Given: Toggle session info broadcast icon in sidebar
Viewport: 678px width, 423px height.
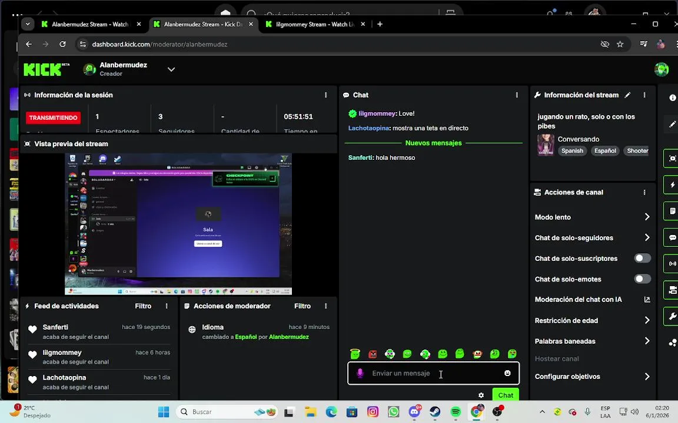Looking at the screenshot, I should coord(672,264).
